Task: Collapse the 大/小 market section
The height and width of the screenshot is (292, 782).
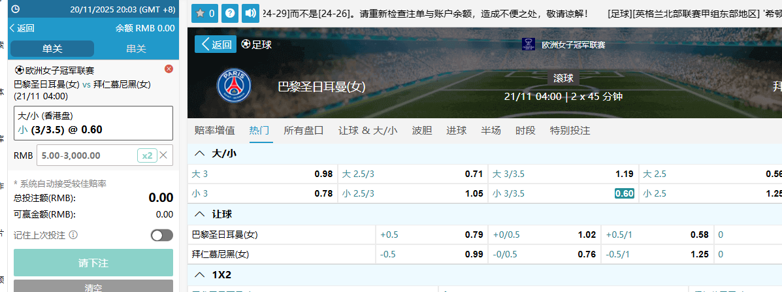Action: click(x=200, y=154)
